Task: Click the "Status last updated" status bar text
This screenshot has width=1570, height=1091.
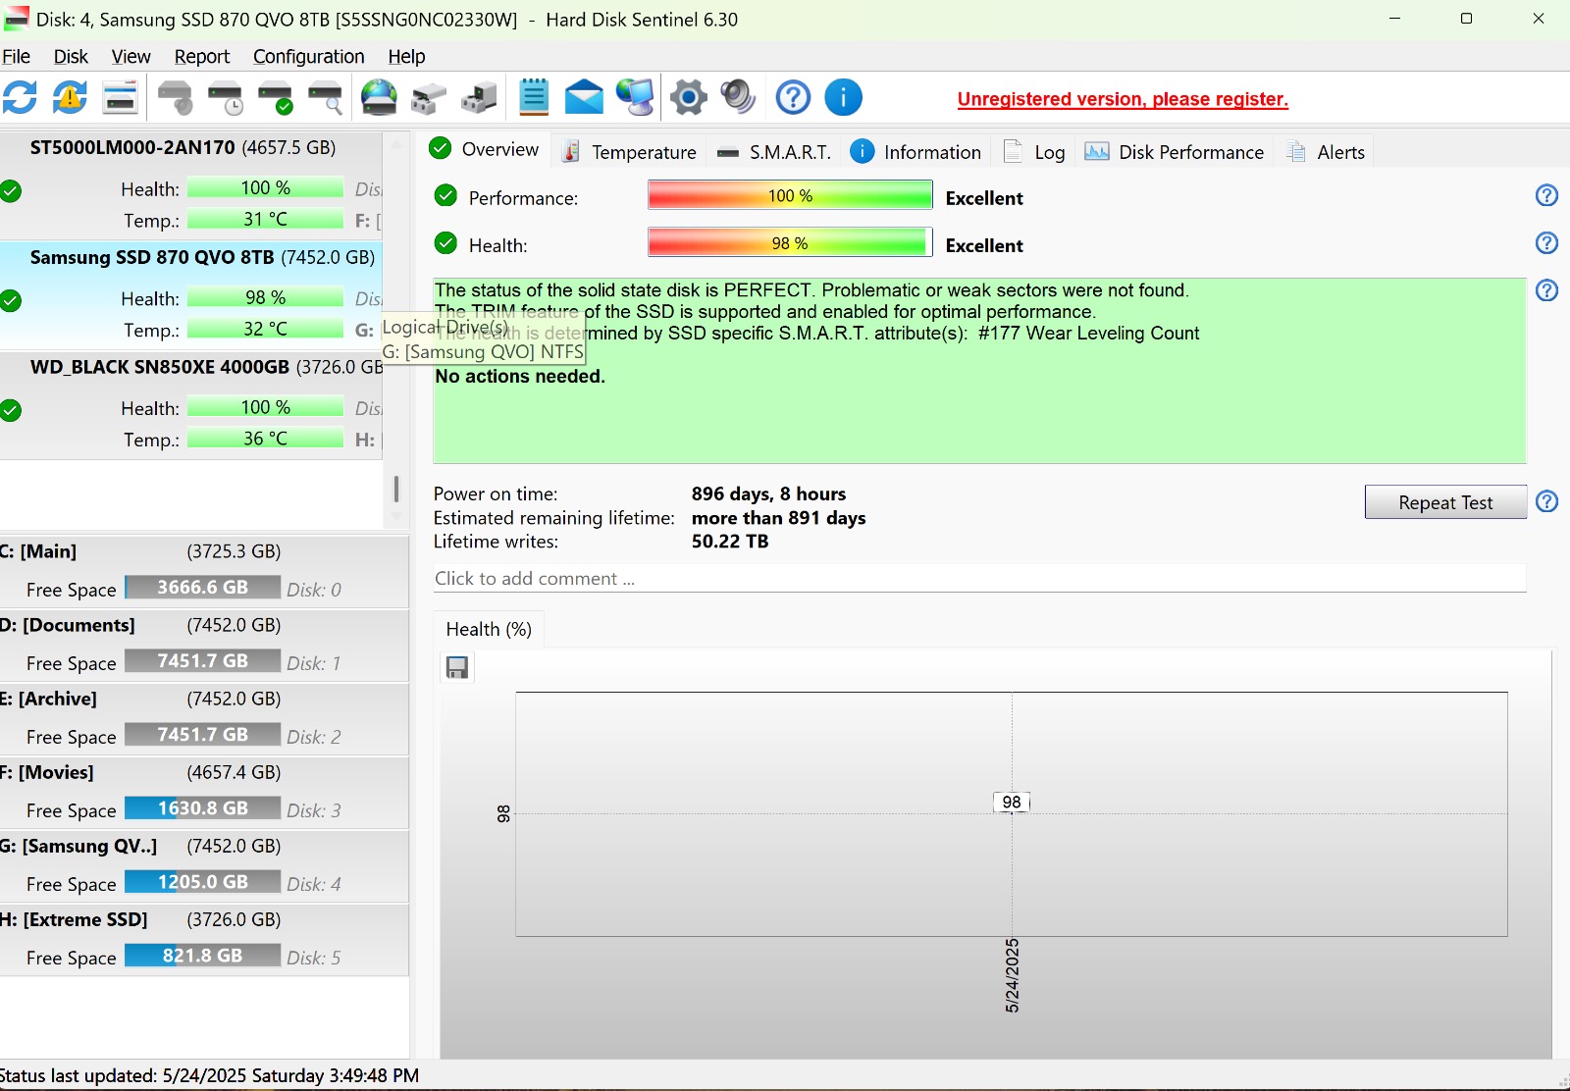Action: coord(209,1075)
